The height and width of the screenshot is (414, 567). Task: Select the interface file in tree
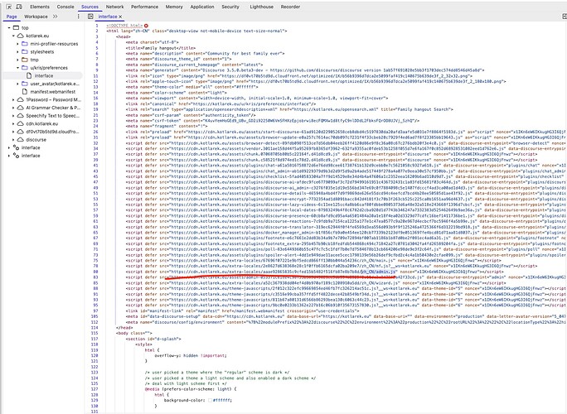[44, 75]
